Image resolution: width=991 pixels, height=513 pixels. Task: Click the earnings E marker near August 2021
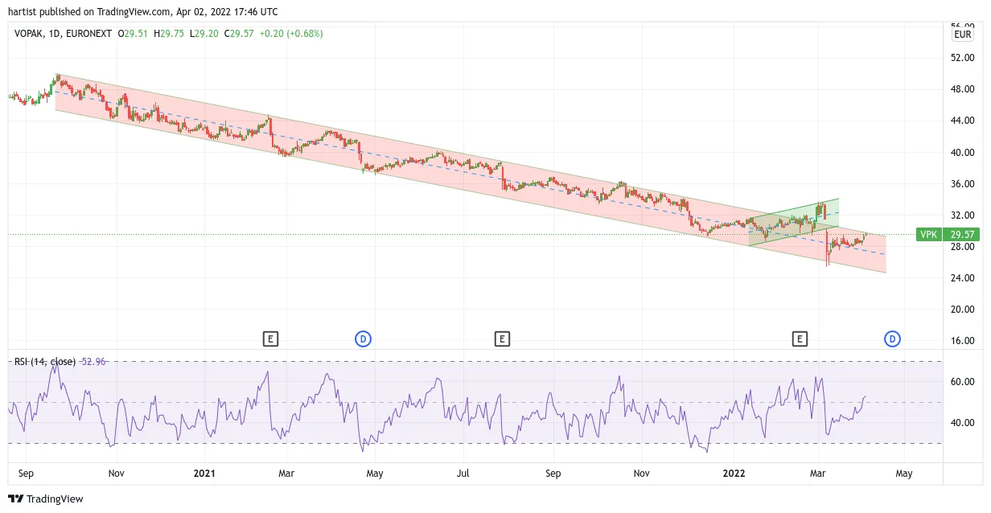click(502, 339)
